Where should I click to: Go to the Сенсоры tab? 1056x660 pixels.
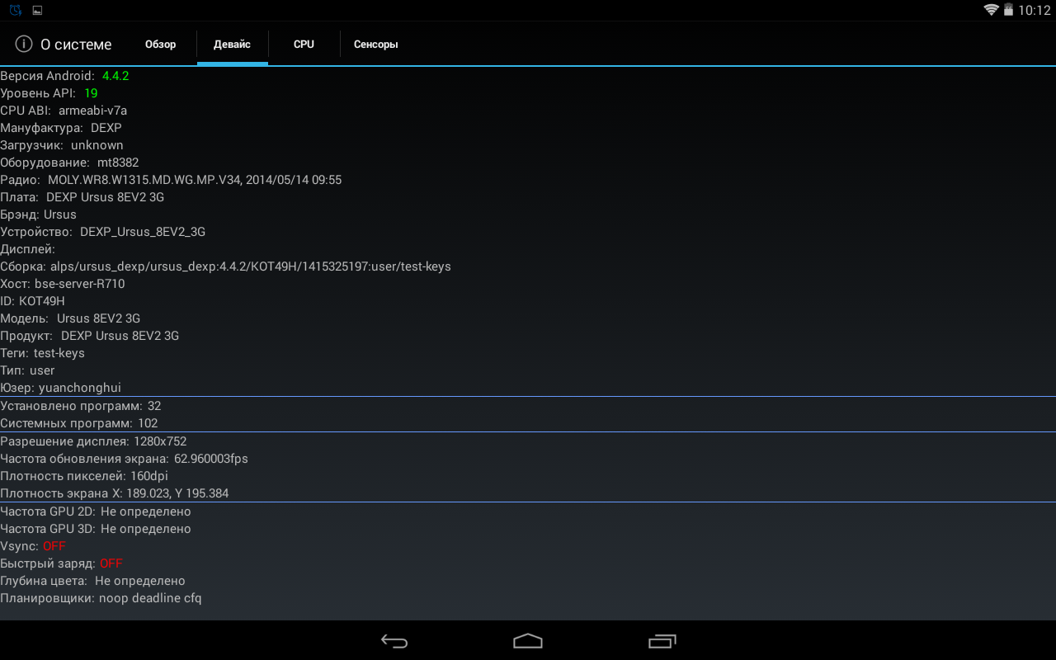coord(376,45)
